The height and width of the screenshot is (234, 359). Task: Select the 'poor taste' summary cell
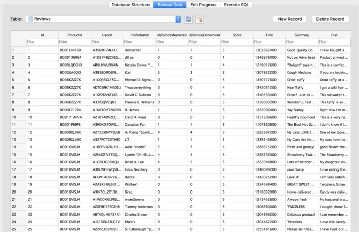point(302,169)
